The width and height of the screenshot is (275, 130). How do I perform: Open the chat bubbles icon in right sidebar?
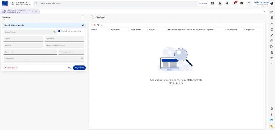click(x=272, y=120)
